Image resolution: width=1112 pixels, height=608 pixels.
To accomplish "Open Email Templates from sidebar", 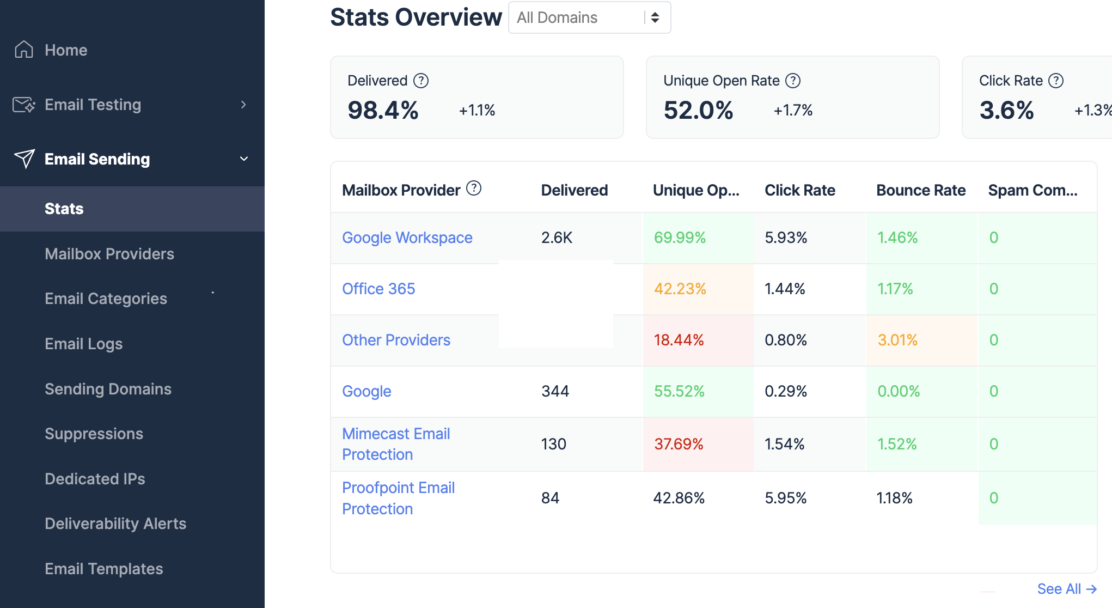I will (x=103, y=568).
